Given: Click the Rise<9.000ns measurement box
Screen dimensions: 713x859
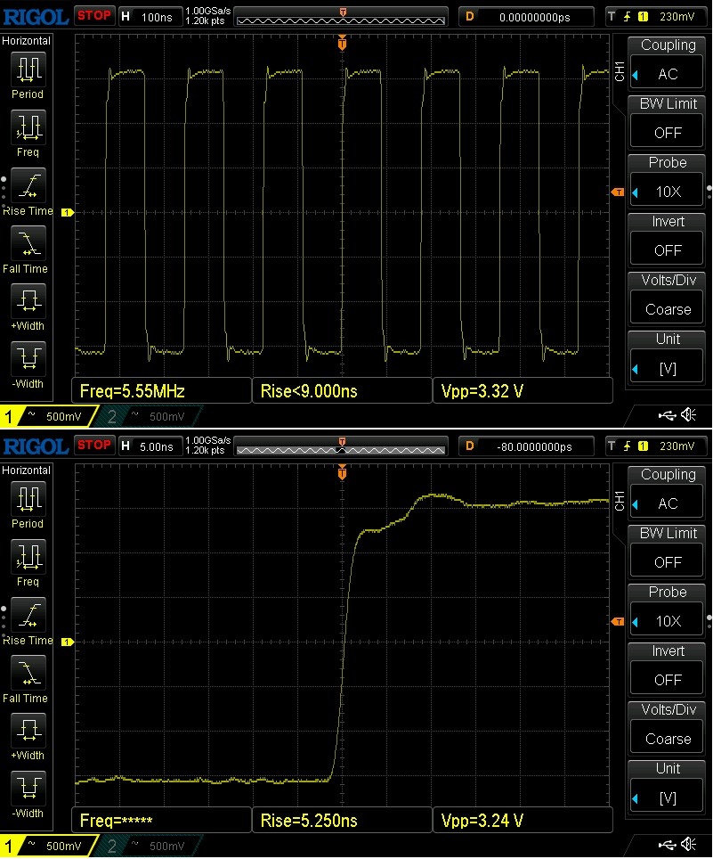Looking at the screenshot, I should tap(342, 390).
